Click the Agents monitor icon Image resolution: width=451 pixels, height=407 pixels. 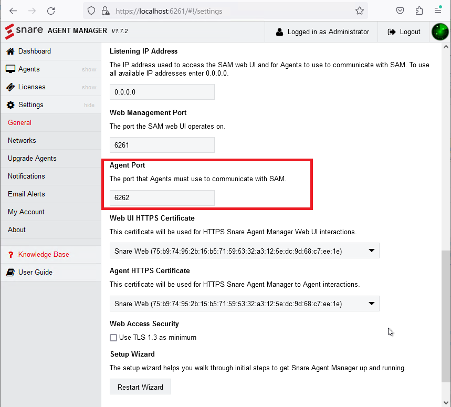tap(11, 69)
